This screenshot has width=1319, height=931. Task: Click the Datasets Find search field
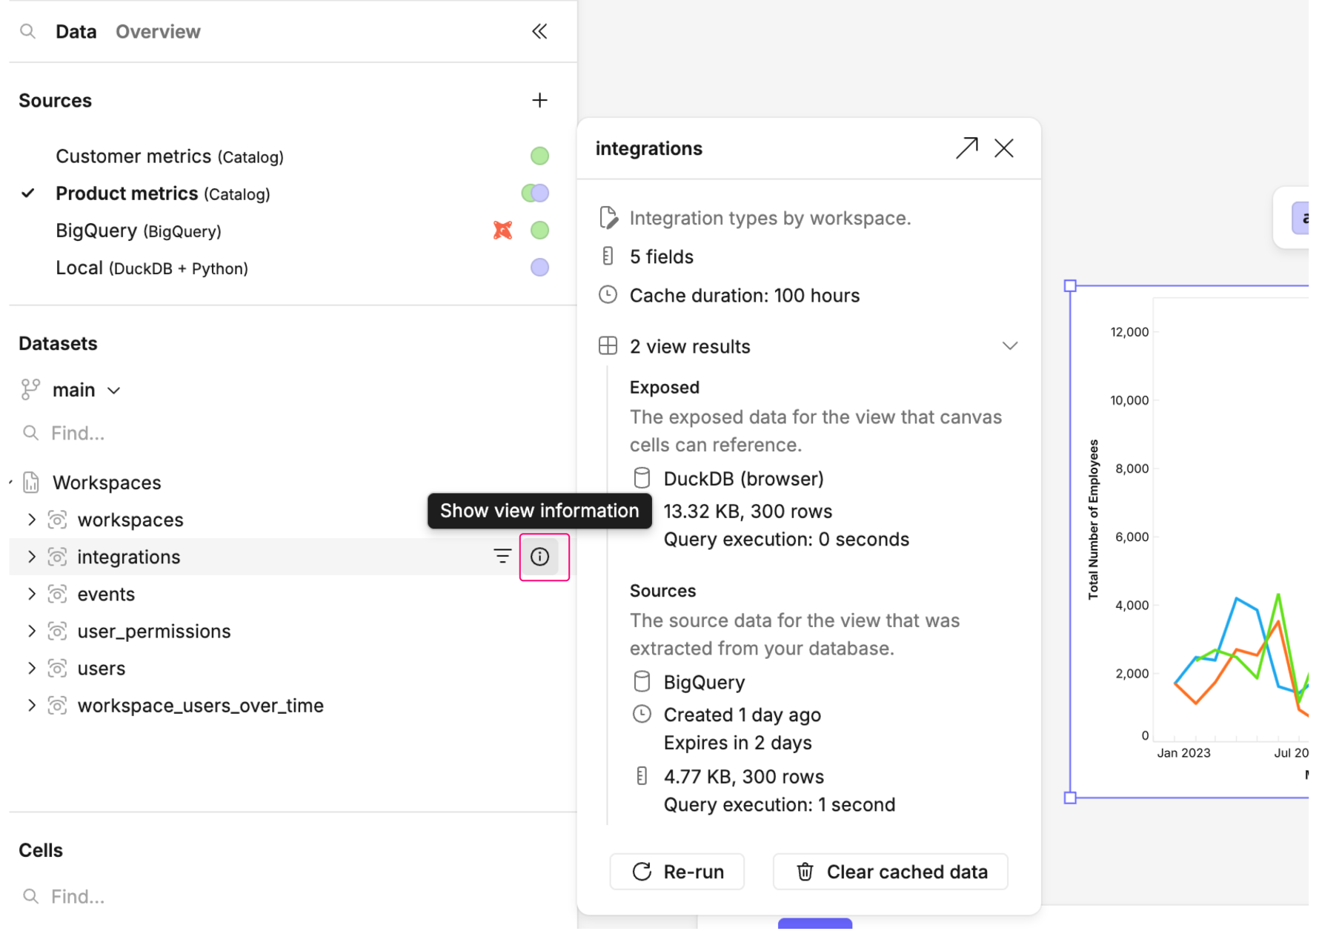click(222, 433)
